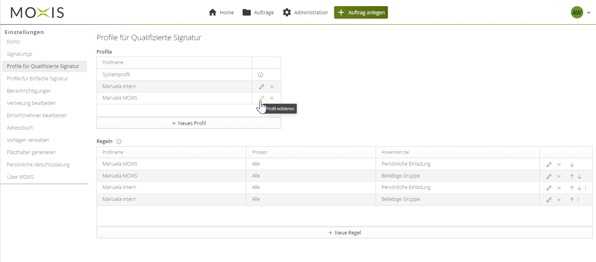Open the AW user account dropdown
The width and height of the screenshot is (596, 262).
tap(581, 13)
